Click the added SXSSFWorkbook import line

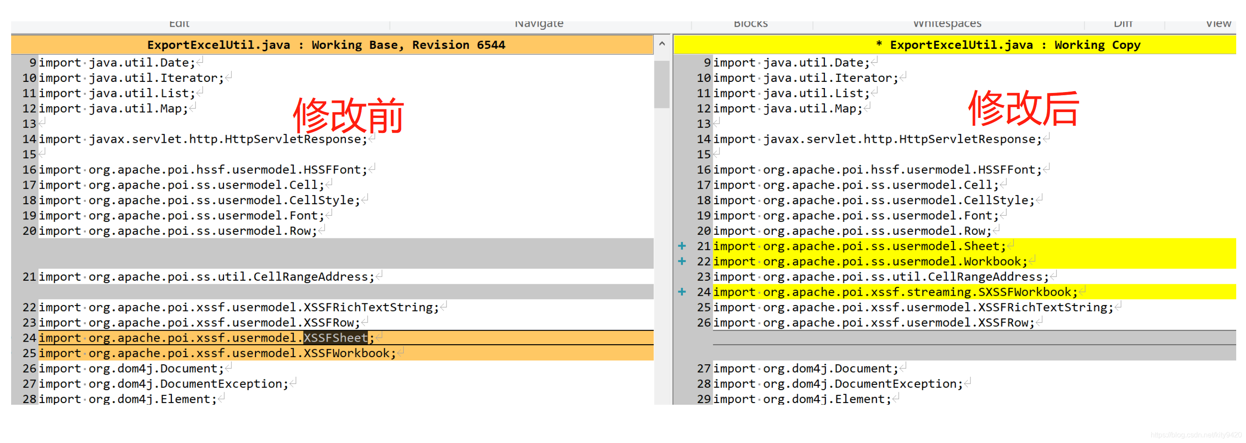[x=974, y=292]
